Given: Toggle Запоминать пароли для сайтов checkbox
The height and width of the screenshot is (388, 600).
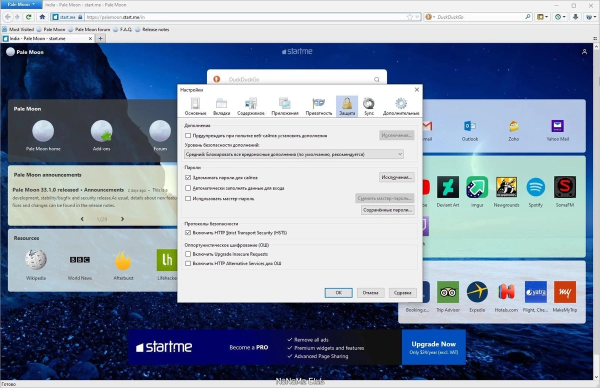Looking at the screenshot, I should tap(188, 177).
